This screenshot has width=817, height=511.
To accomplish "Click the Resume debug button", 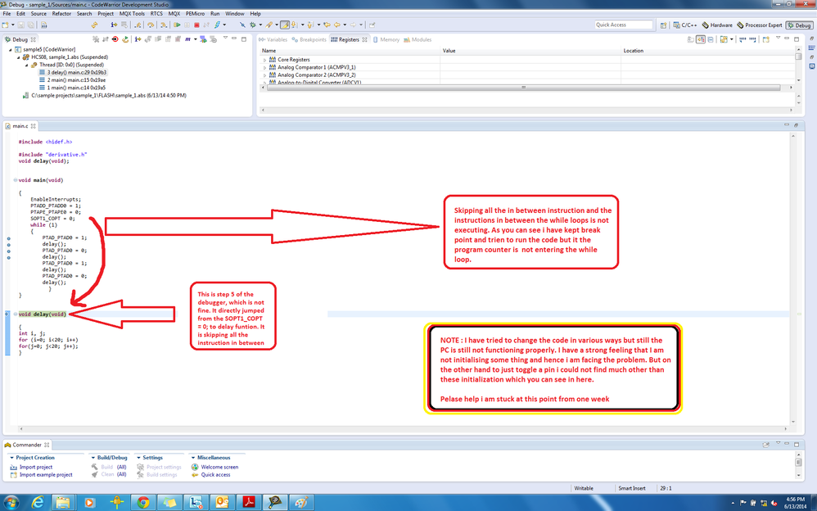I will [177, 25].
